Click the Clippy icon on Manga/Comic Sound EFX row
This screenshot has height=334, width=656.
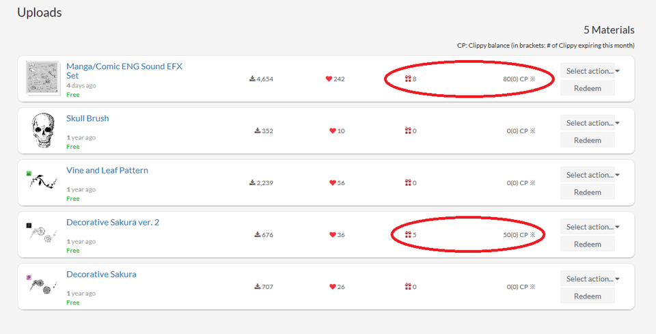point(532,79)
